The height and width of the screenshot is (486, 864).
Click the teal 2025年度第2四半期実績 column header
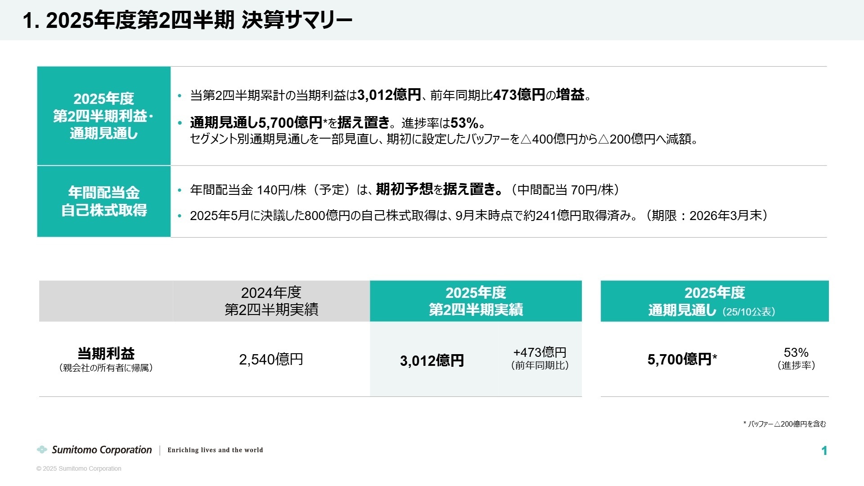click(476, 301)
